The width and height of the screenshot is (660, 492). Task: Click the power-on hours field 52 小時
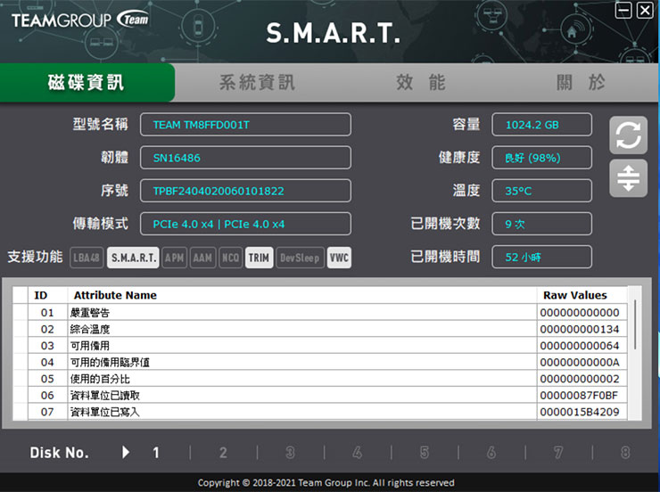(541, 257)
